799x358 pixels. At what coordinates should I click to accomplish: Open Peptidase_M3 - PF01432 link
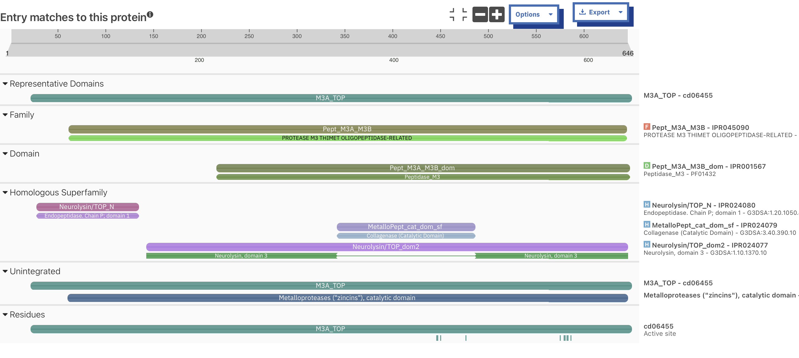pos(680,174)
